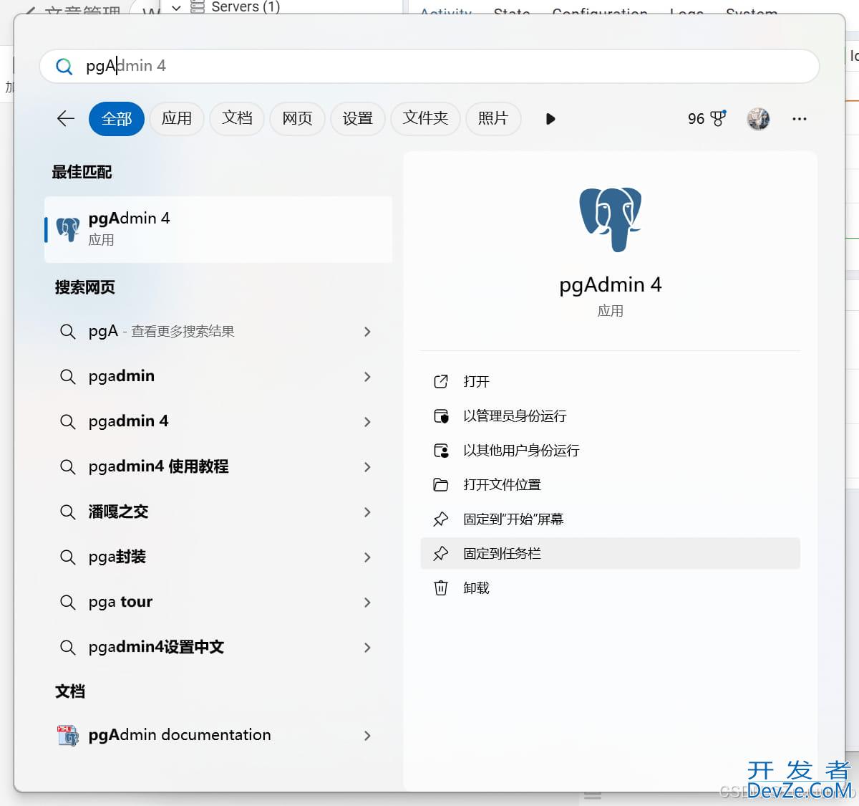Expand the pgadmin 4 suggestion chevron
This screenshot has height=806, width=859.
[367, 422]
